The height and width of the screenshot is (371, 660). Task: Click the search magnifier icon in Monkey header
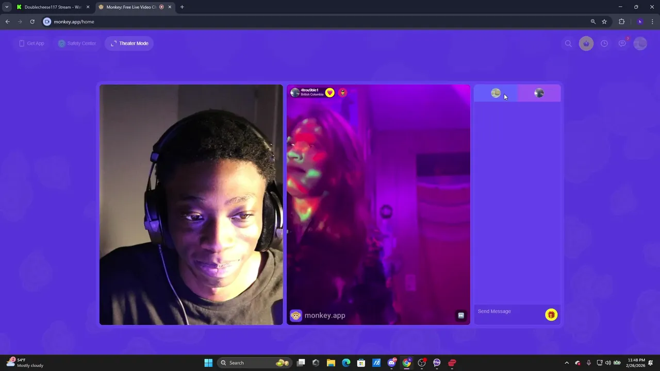coord(568,44)
